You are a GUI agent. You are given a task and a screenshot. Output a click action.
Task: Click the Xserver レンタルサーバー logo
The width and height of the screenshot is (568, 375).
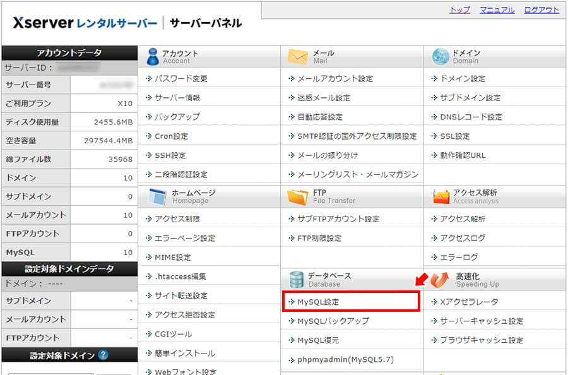pyautogui.click(x=85, y=23)
